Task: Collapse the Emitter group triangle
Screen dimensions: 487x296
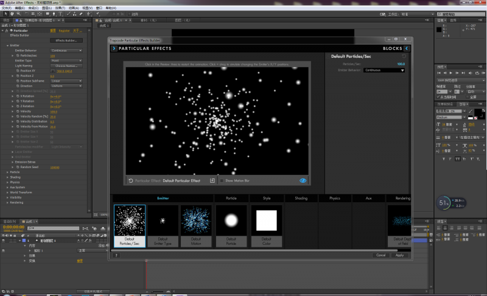Action: point(7,45)
